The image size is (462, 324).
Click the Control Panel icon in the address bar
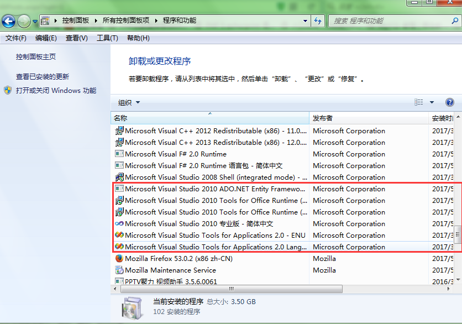(x=45, y=21)
